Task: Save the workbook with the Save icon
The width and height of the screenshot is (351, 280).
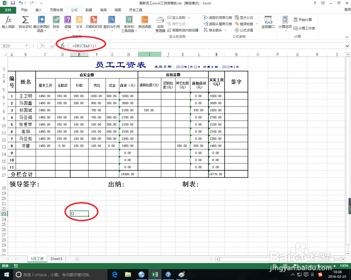Action: [13, 3]
